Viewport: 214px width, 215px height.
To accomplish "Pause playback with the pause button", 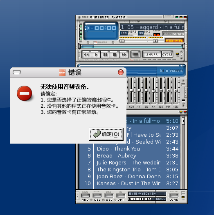I will click(105, 55).
